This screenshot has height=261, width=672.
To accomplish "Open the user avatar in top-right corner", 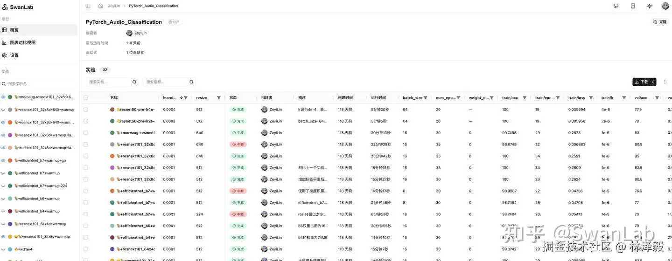I will 665,6.
